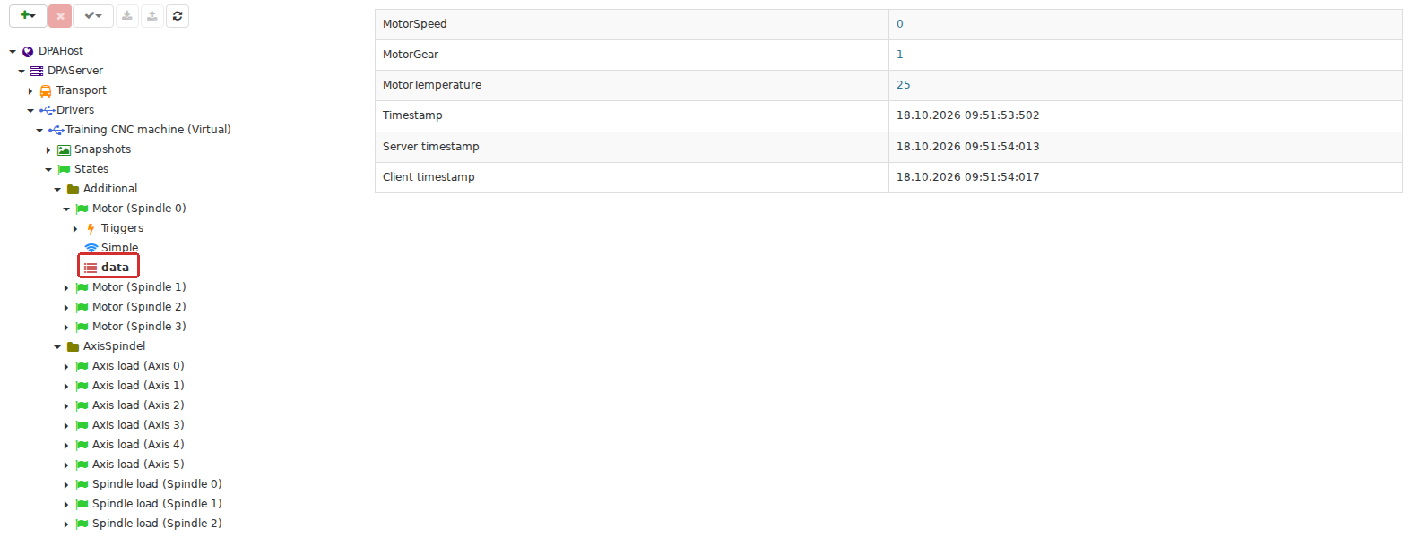Expand the Axis load (Axis 3) node arrow
Viewport: 1412px width, 537px height.
click(x=66, y=426)
